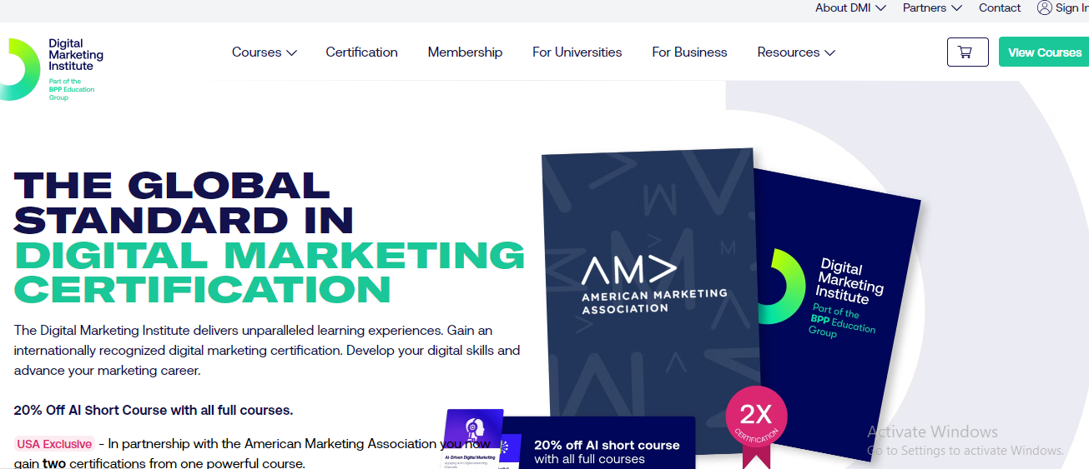Viewport: 1089px width, 469px height.
Task: Open the Membership menu item
Action: click(x=465, y=52)
